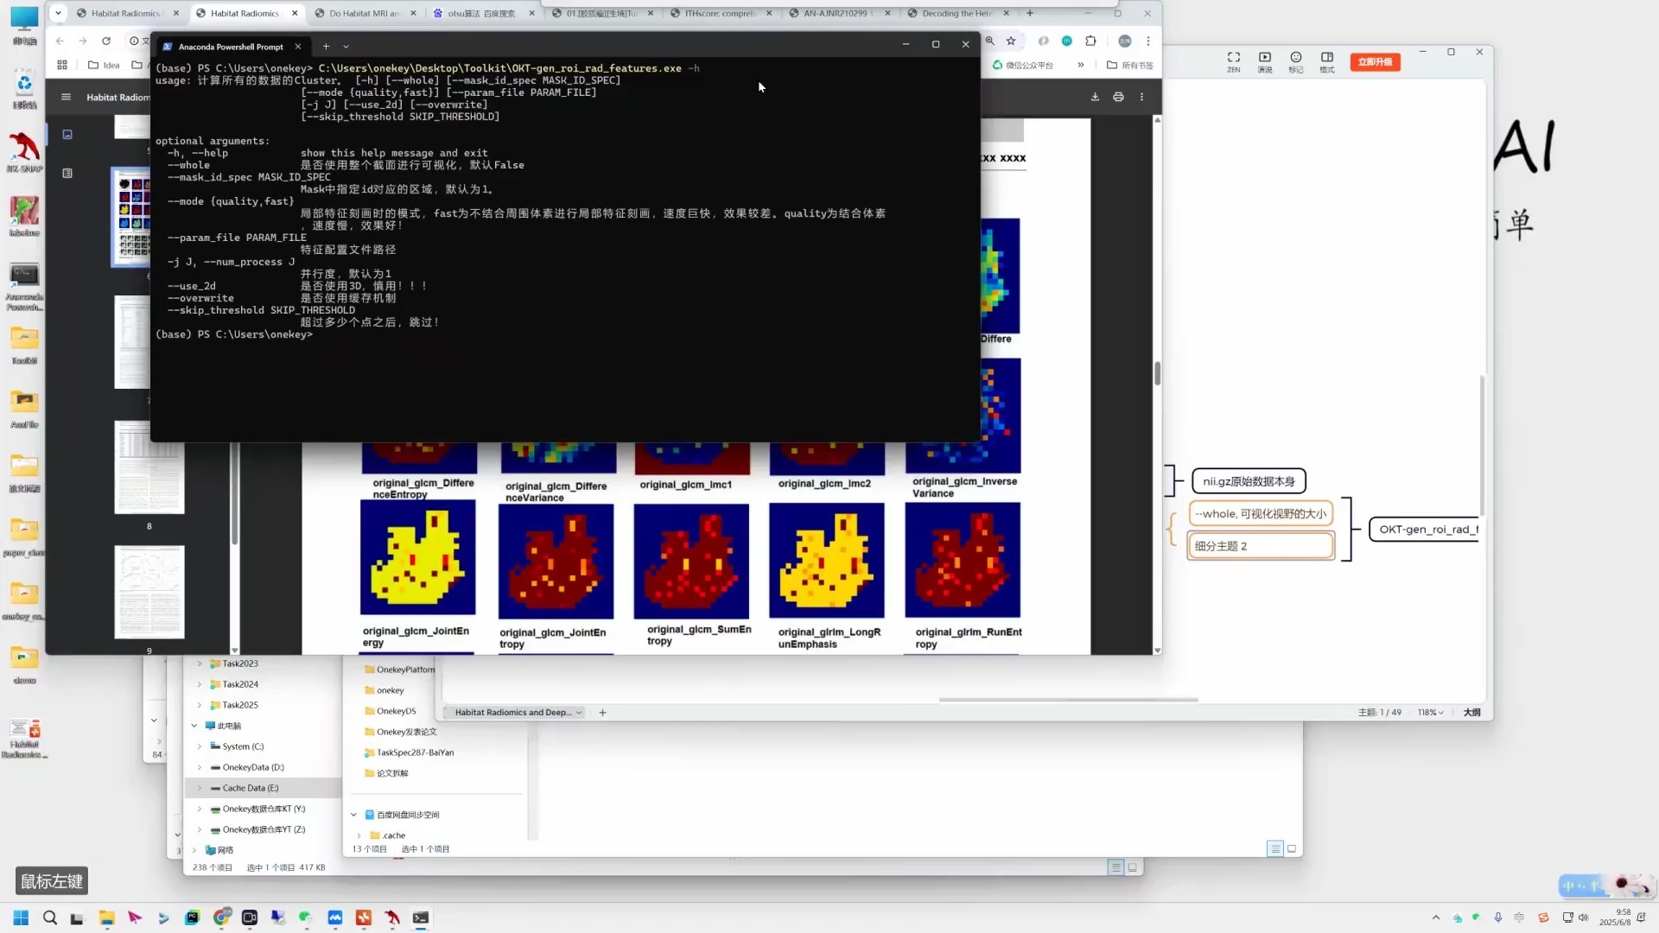Select PDF page 9 thumbnail
1659x933 pixels.
coord(149,592)
